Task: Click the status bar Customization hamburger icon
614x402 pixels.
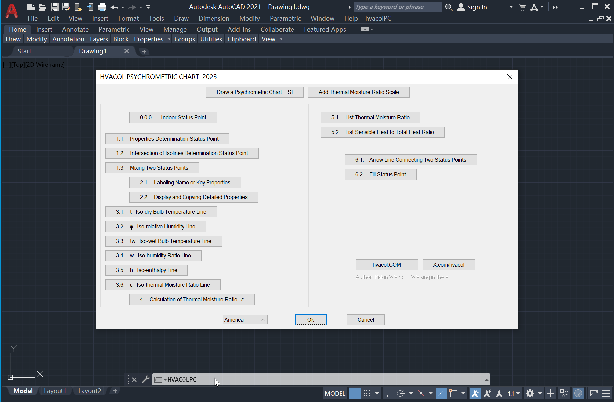Action: 606,394
